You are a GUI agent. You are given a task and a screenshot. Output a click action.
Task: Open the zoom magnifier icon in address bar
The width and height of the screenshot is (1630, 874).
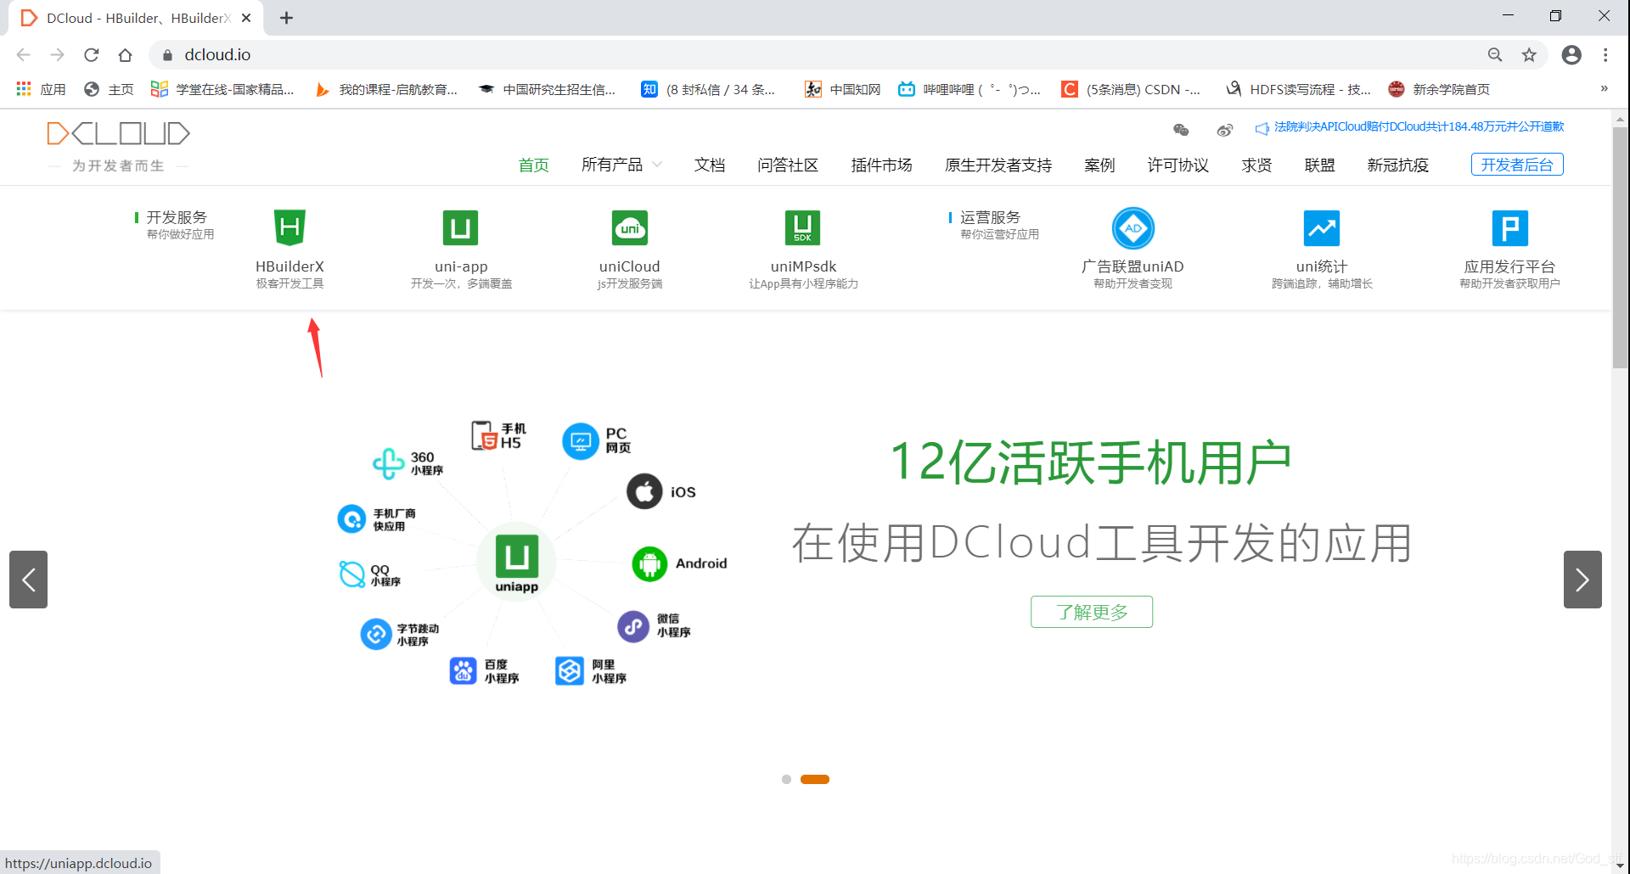tap(1495, 55)
